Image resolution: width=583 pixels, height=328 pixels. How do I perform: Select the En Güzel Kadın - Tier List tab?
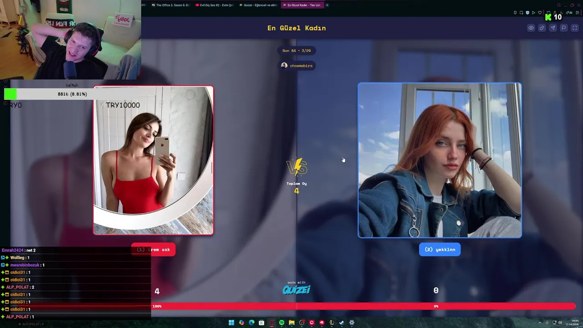(302, 5)
